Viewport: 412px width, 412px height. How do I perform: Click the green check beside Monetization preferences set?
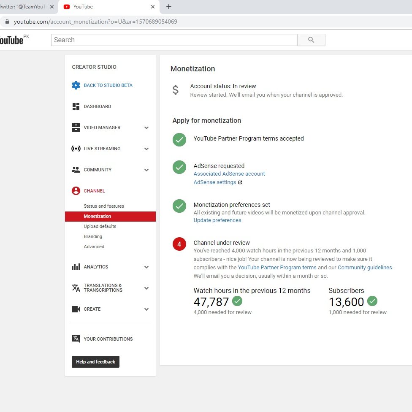tap(179, 206)
